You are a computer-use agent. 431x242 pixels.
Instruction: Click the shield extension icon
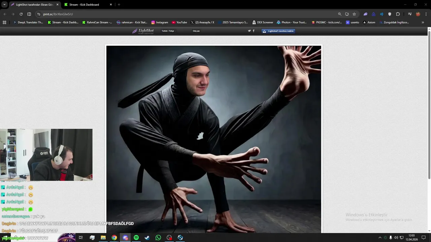(390, 14)
